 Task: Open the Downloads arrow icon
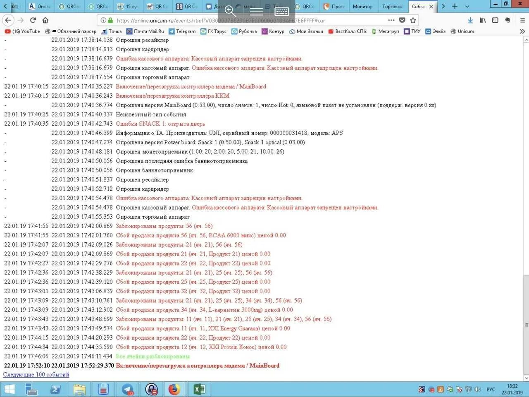pyautogui.click(x=470, y=20)
